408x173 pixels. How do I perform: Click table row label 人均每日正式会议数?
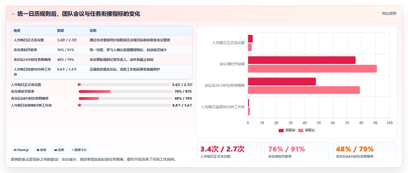(x=29, y=40)
